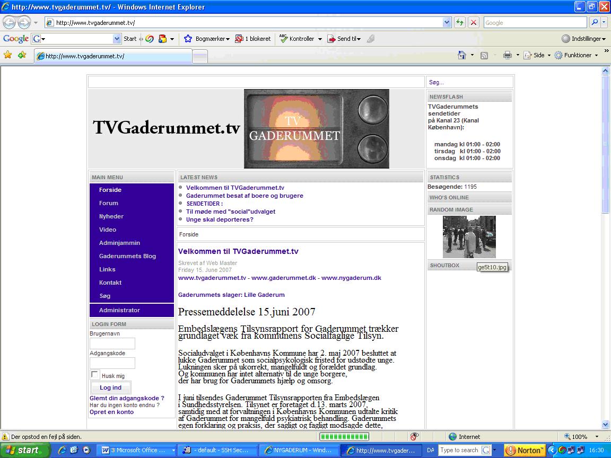Image resolution: width=611 pixels, height=458 pixels.
Task: Click the Brugernavn input field
Action: pyautogui.click(x=112, y=343)
